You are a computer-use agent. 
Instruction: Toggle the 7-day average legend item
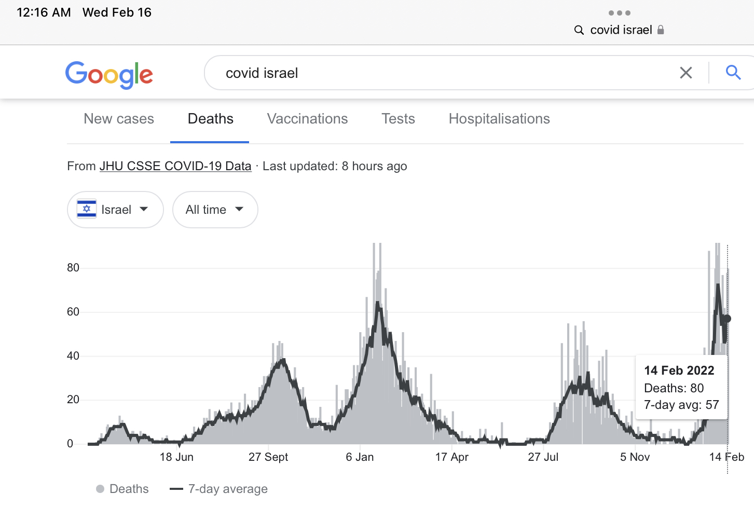[x=219, y=489]
